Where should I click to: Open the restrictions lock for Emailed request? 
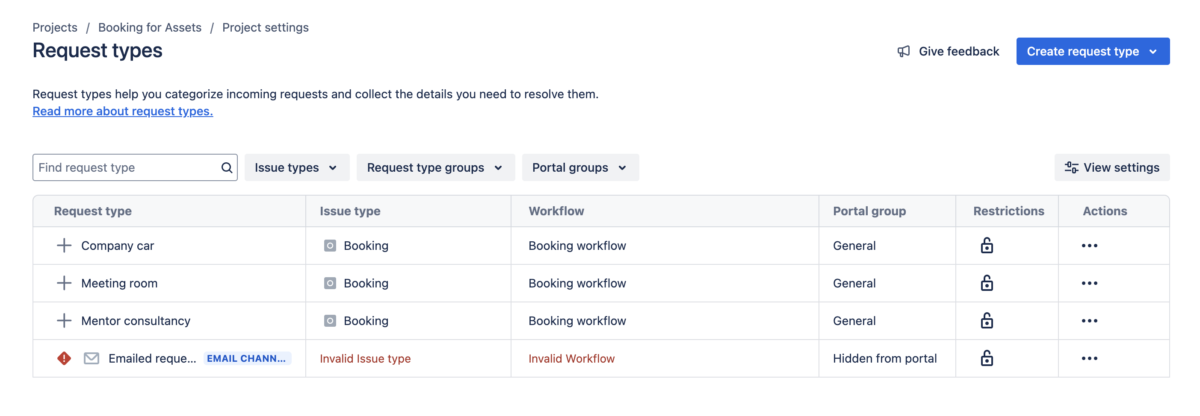pyautogui.click(x=987, y=358)
